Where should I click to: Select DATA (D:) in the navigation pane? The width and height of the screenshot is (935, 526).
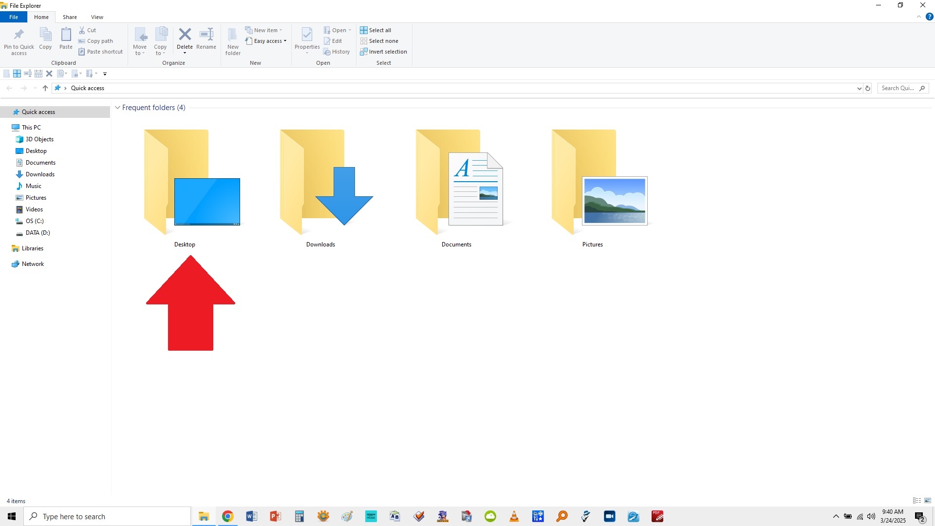pos(37,233)
